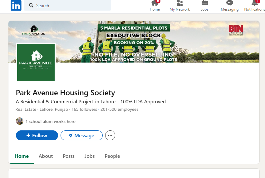Click the Message button
Viewport: 265px width, 178px height.
(81, 135)
